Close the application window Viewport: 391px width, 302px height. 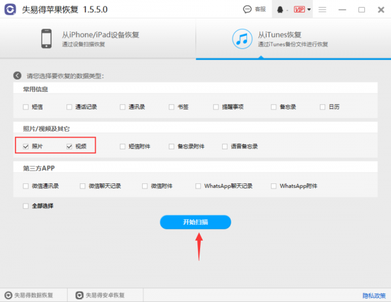[381, 10]
